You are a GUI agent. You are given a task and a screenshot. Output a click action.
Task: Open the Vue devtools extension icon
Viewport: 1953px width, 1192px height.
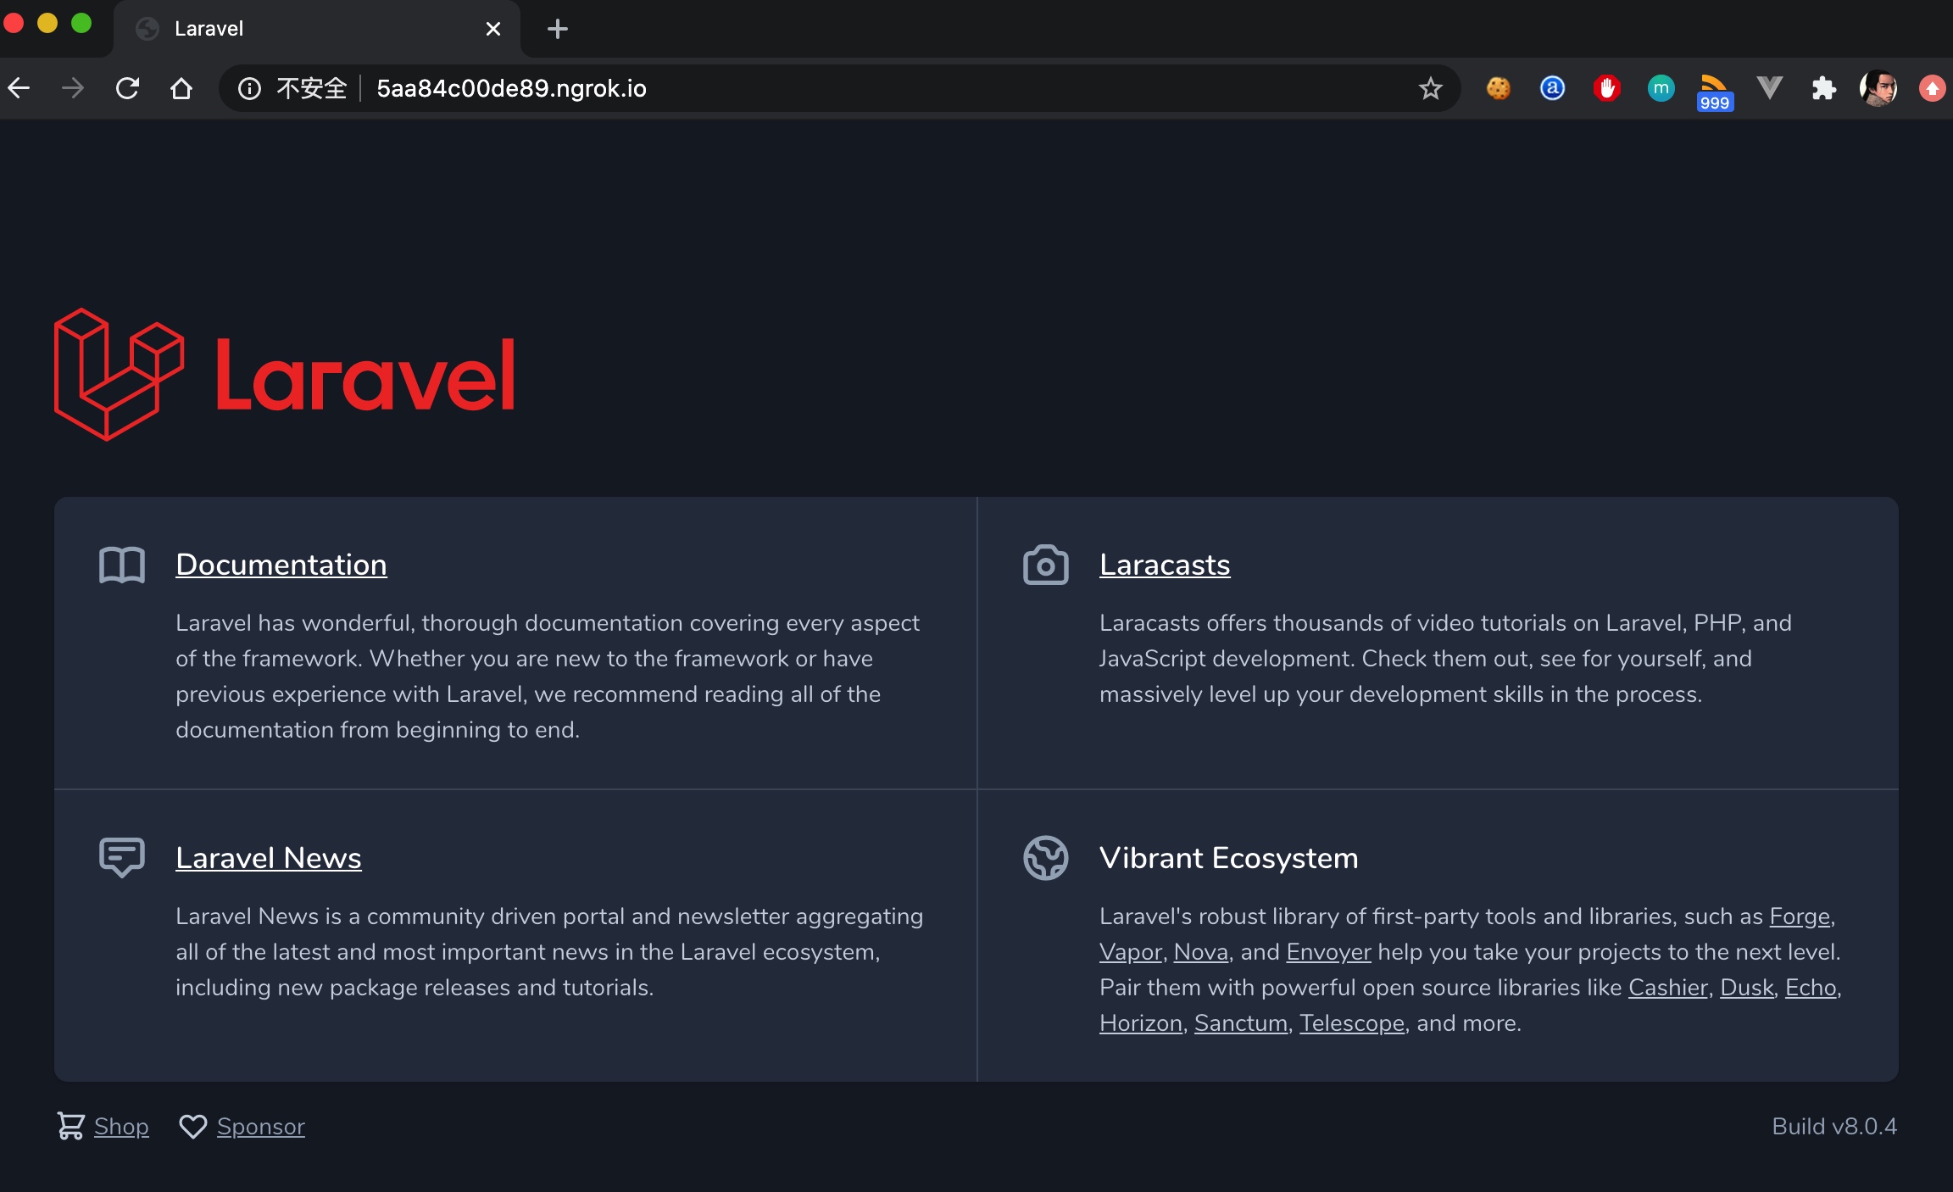(x=1770, y=88)
